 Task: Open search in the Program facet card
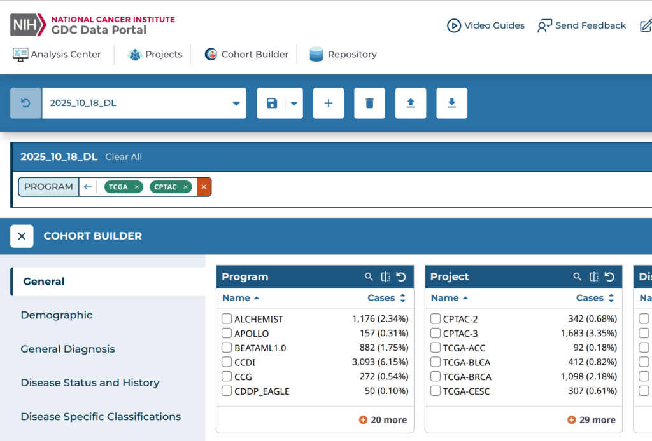click(x=369, y=276)
